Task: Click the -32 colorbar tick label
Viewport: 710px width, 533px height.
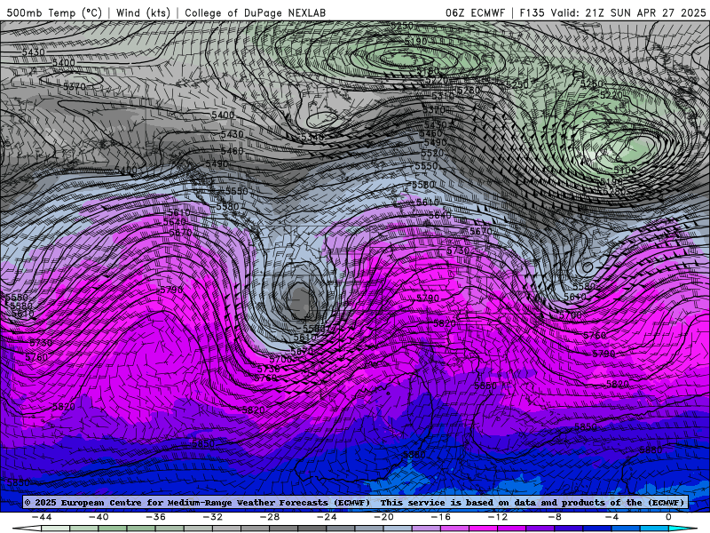Action: [x=212, y=517]
